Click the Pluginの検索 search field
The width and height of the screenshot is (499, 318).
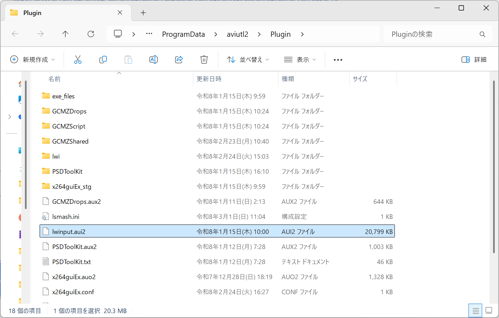431,34
